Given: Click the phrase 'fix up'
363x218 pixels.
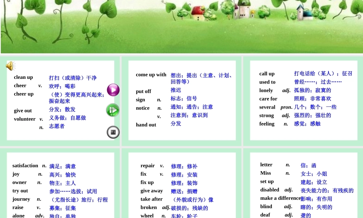Looking at the screenshot, I should point(147,182).
